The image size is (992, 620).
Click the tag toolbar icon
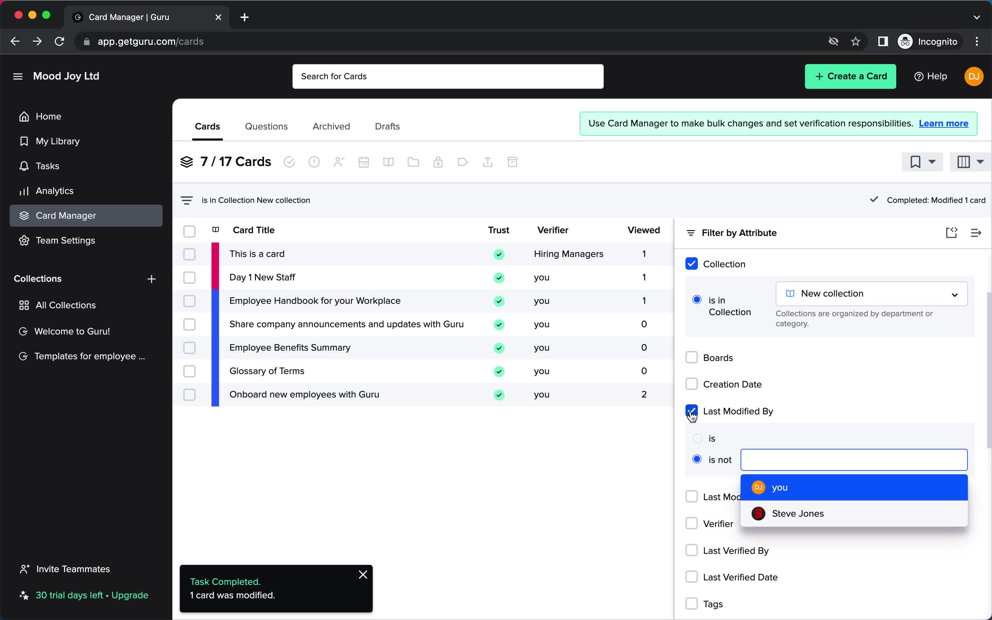click(463, 162)
